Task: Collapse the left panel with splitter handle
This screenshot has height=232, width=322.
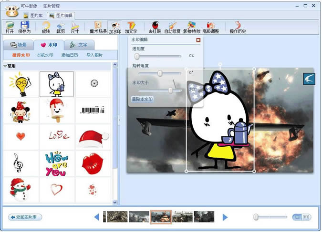Action: pyautogui.click(x=119, y=119)
